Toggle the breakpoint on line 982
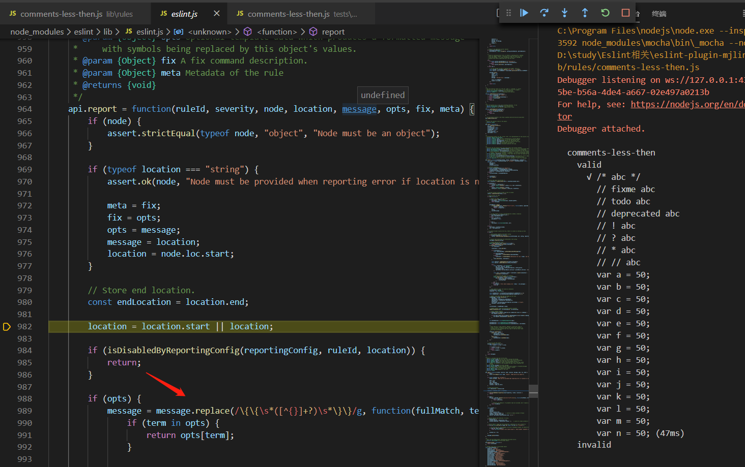 (7, 327)
